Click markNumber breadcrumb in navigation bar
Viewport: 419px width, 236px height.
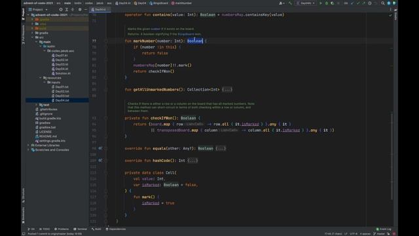coord(181,3)
